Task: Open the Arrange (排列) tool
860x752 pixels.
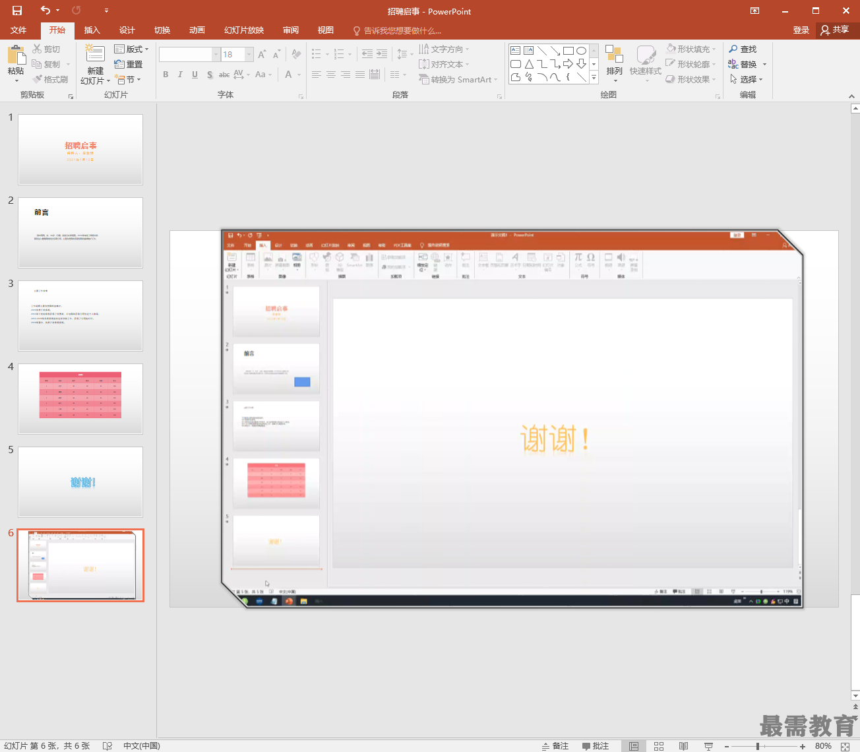Action: pos(614,64)
